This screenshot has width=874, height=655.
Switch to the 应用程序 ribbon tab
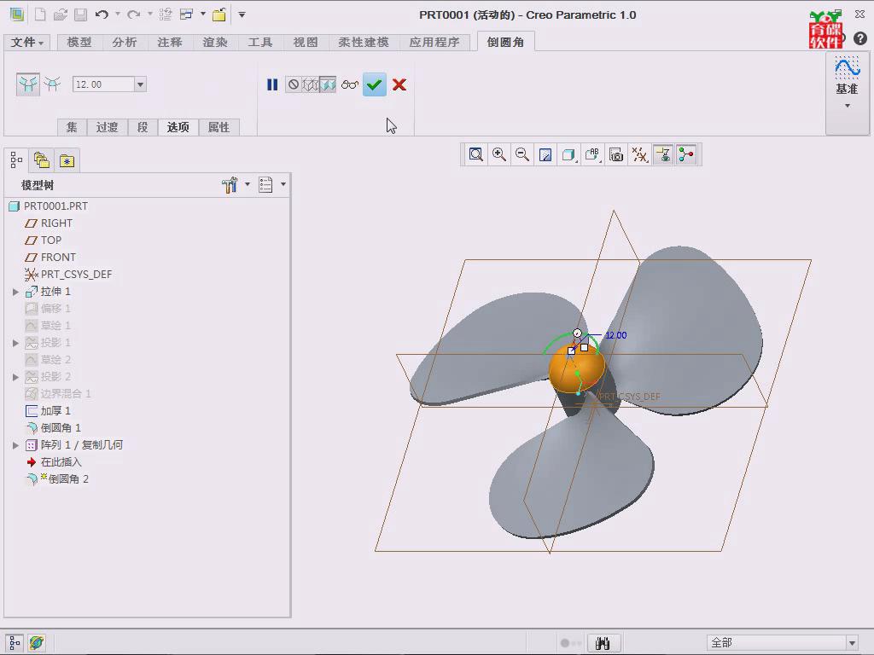[x=434, y=43]
